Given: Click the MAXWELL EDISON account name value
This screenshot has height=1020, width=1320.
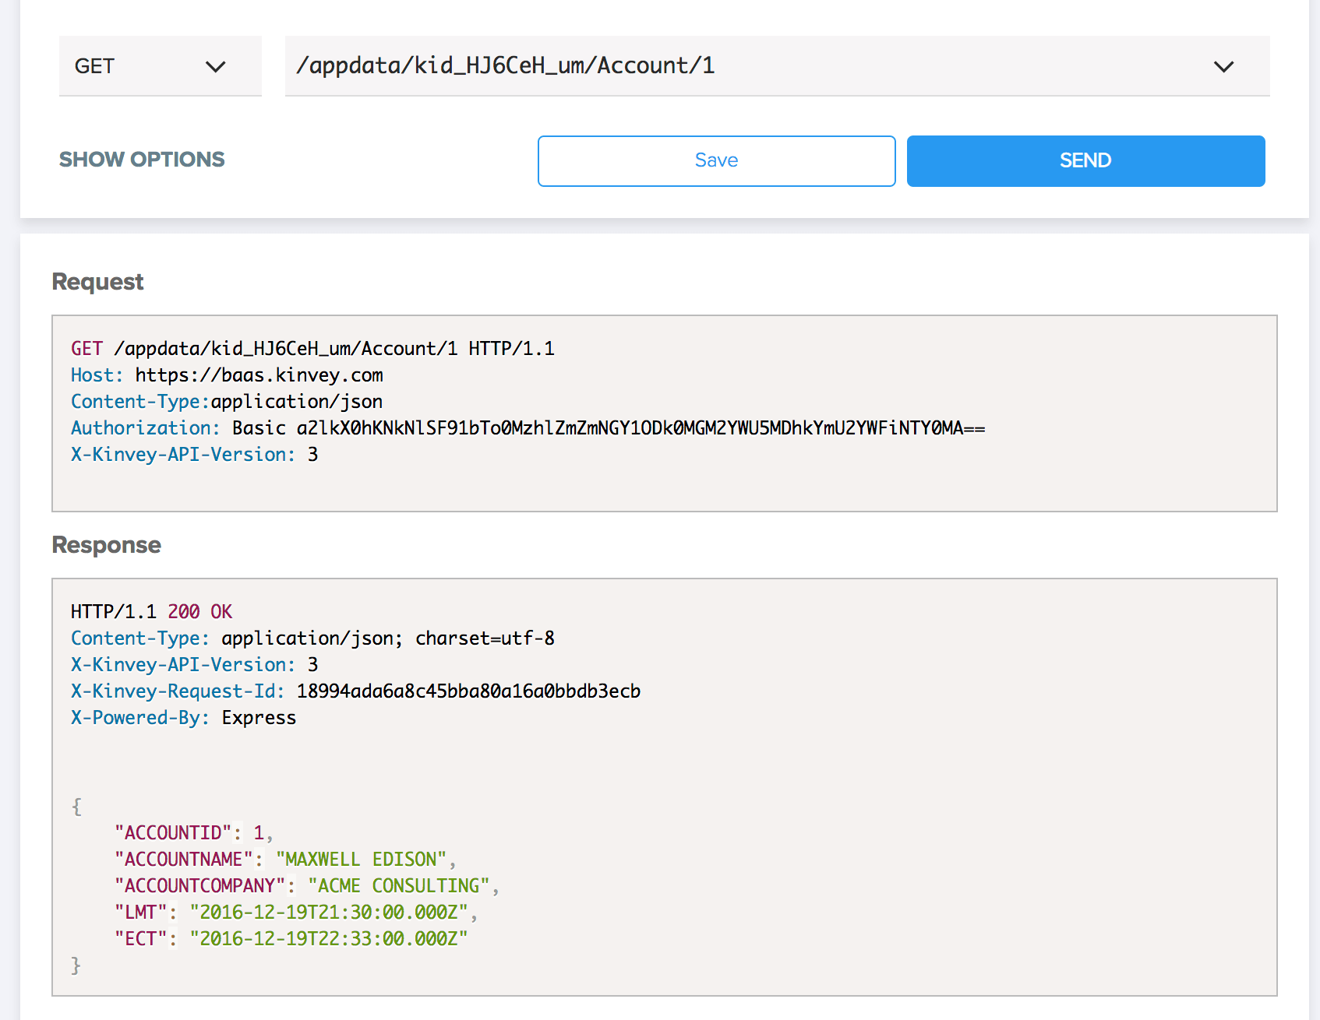Looking at the screenshot, I should tap(361, 860).
